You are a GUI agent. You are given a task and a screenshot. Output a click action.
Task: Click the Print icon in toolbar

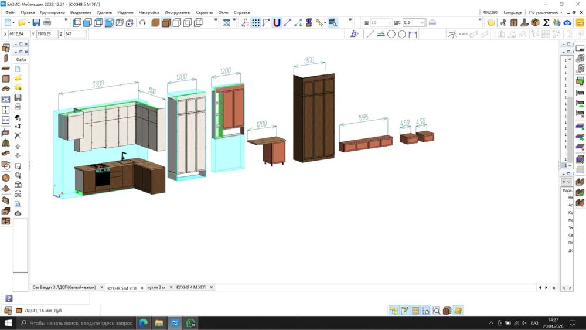47,22
